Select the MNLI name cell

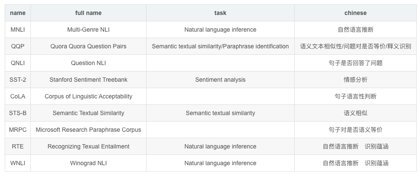[18, 30]
